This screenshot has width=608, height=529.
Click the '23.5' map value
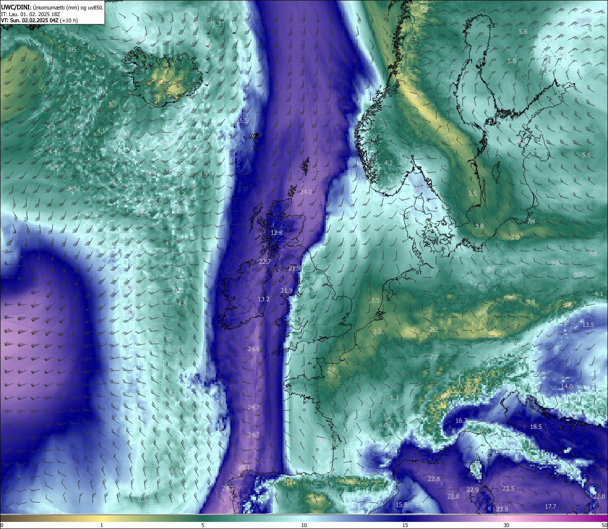508,488
